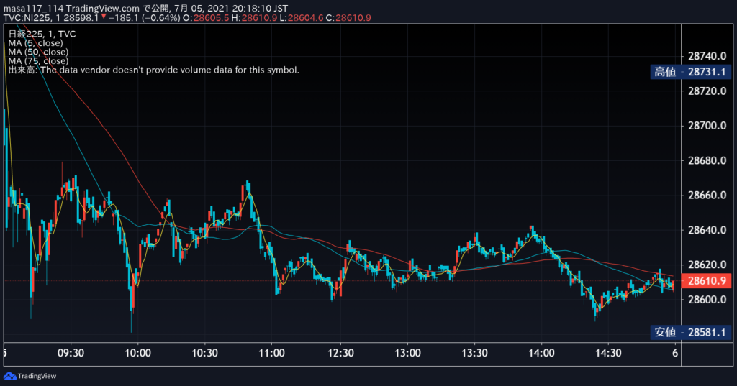Click the 28620.0 price axis value

(707, 265)
